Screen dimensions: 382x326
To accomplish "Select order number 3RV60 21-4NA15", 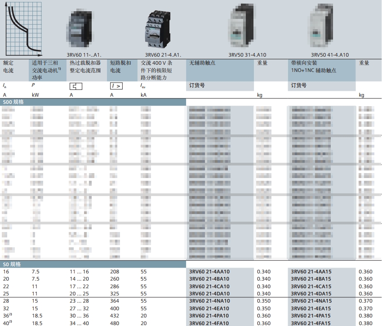I will 311,301.
